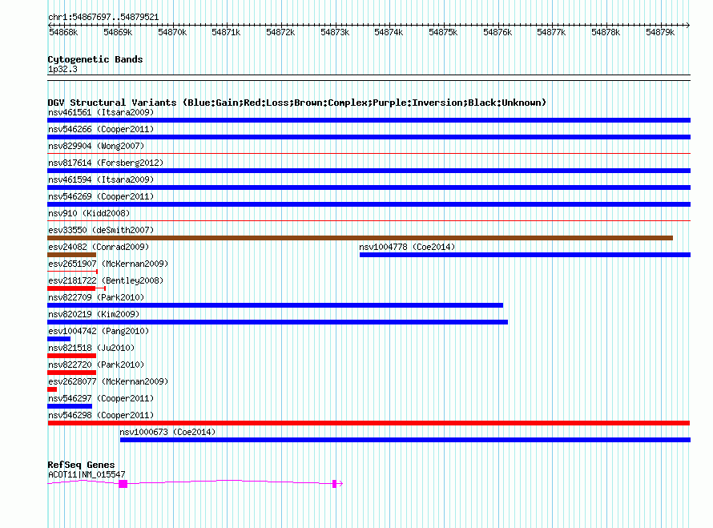Click the left arrow end of the ruler
The image size is (713, 528).
[x=50, y=25]
